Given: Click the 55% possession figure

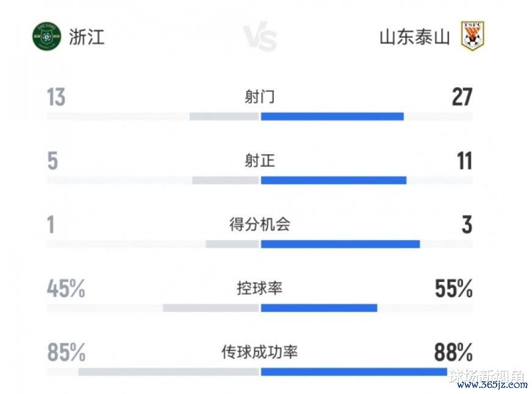Looking at the screenshot, I should point(453,289).
